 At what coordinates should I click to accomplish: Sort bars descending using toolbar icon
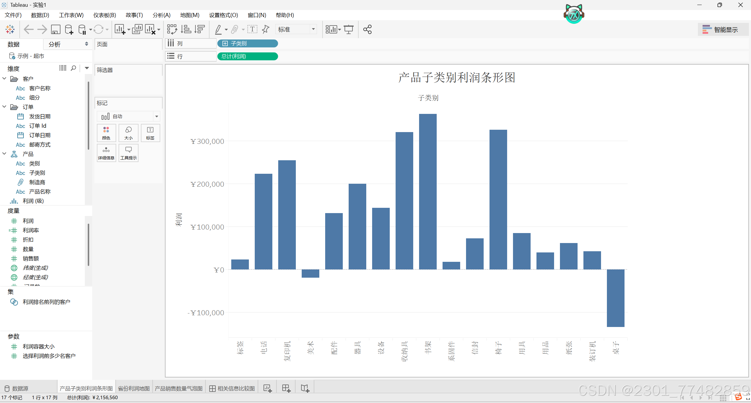click(x=200, y=29)
